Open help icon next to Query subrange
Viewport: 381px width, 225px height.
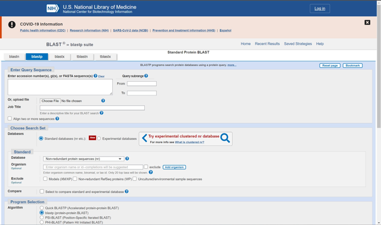(x=146, y=76)
